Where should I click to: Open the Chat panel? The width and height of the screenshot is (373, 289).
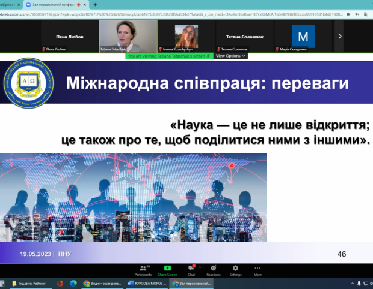191,271
